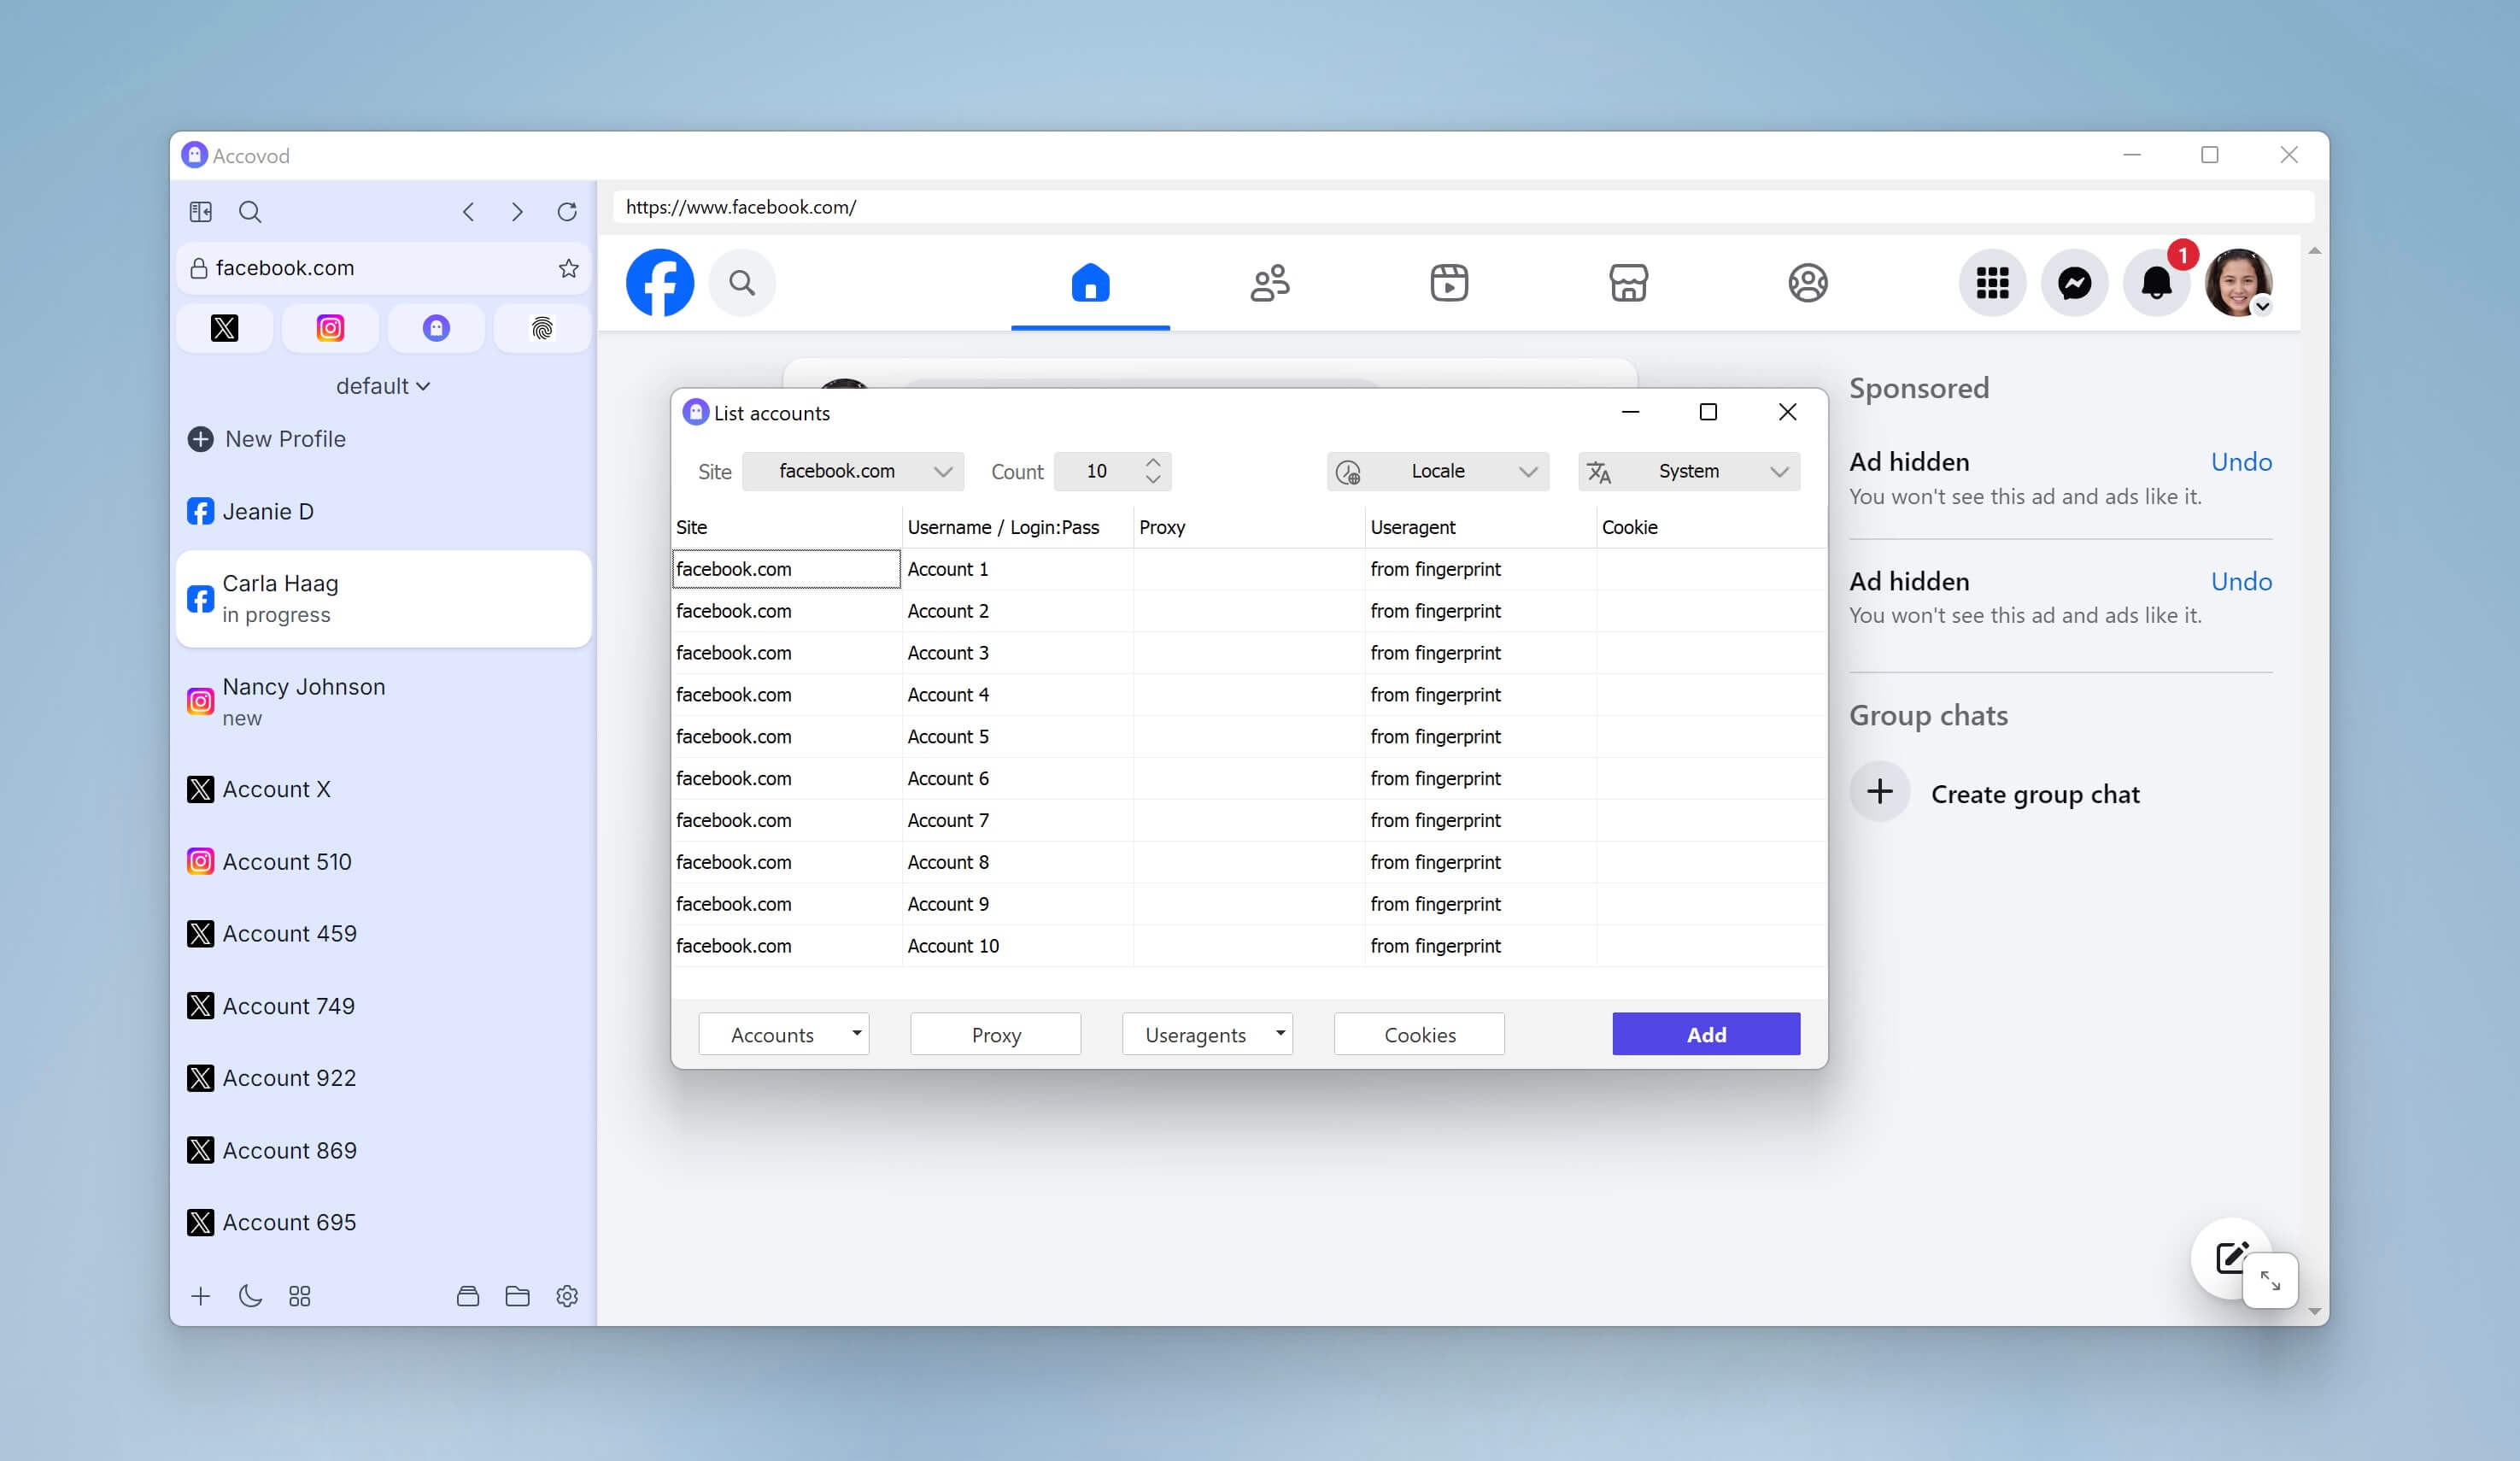Go to Facebook Home tab

click(x=1090, y=283)
